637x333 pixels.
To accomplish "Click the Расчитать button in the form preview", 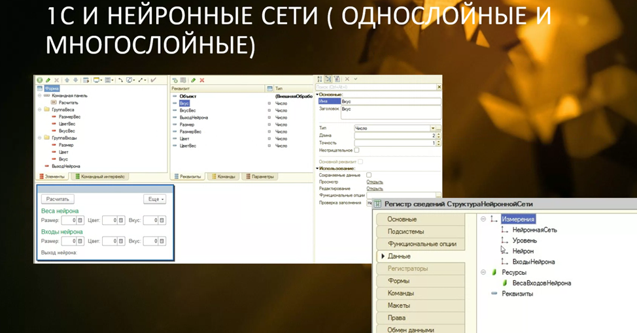I will point(58,199).
